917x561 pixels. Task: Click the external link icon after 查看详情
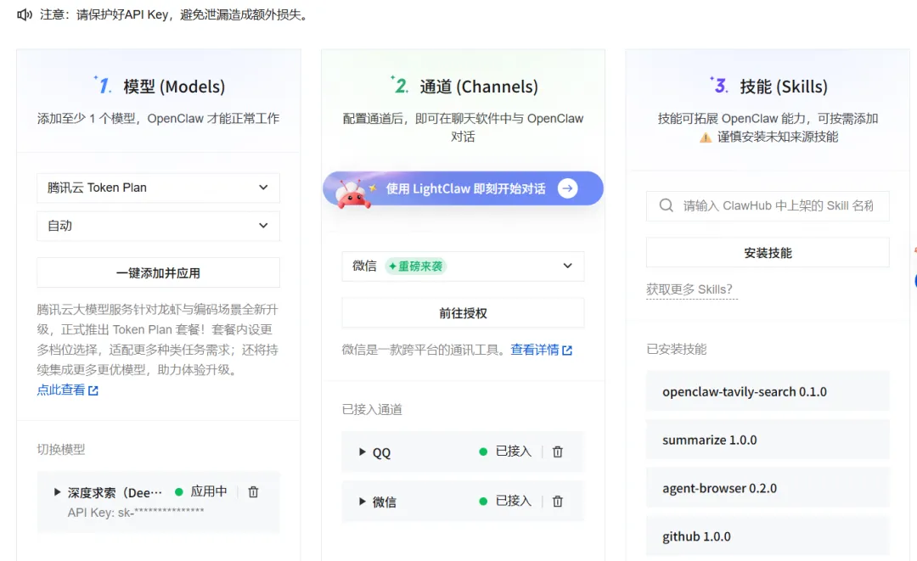coord(567,350)
